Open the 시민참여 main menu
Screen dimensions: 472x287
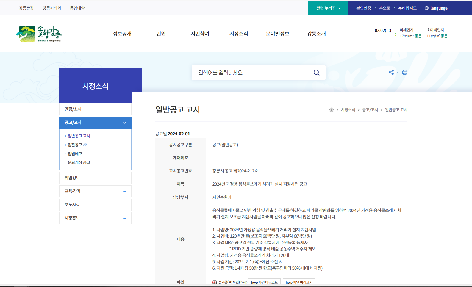pos(200,34)
